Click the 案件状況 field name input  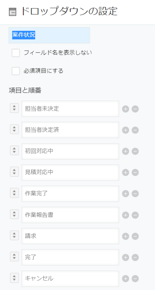tap(49, 35)
